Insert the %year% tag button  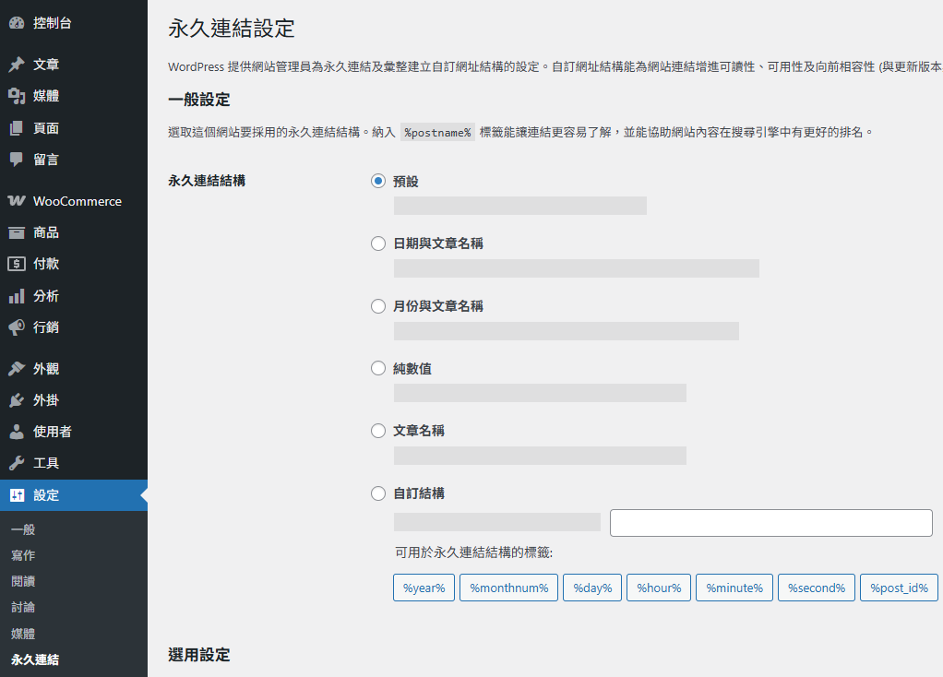(424, 588)
